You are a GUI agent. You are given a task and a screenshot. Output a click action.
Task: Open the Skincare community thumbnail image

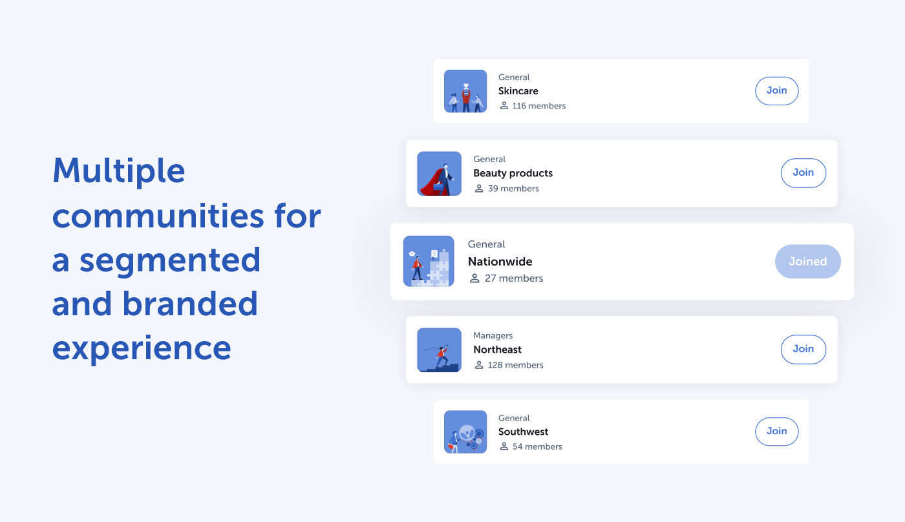[x=465, y=91]
